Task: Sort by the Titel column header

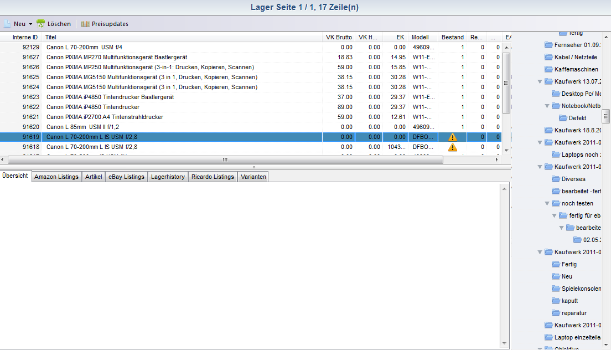Action: 182,37
